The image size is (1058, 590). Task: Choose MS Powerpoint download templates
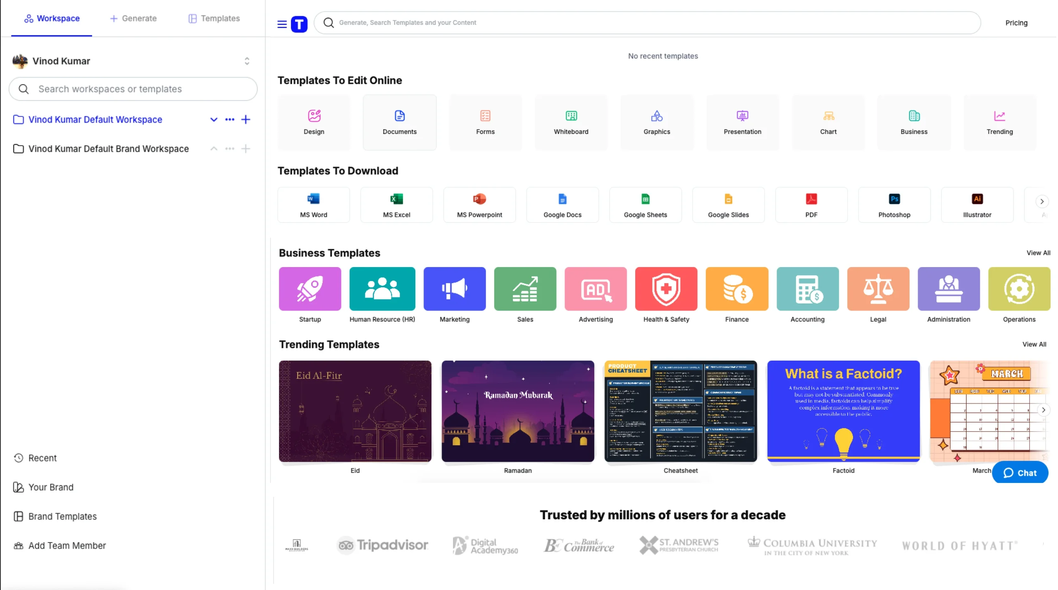[479, 205]
